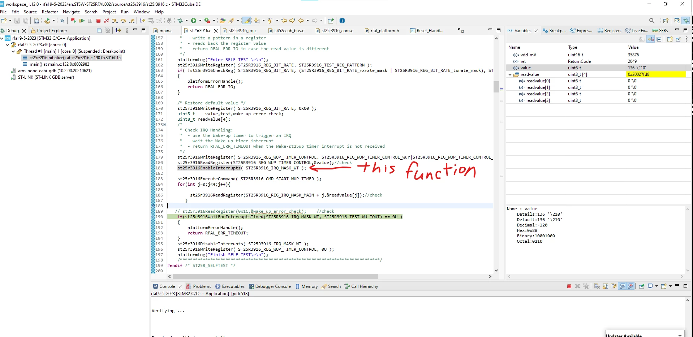
Task: Show hidden editor tabs list (»12)
Action: [x=461, y=31]
